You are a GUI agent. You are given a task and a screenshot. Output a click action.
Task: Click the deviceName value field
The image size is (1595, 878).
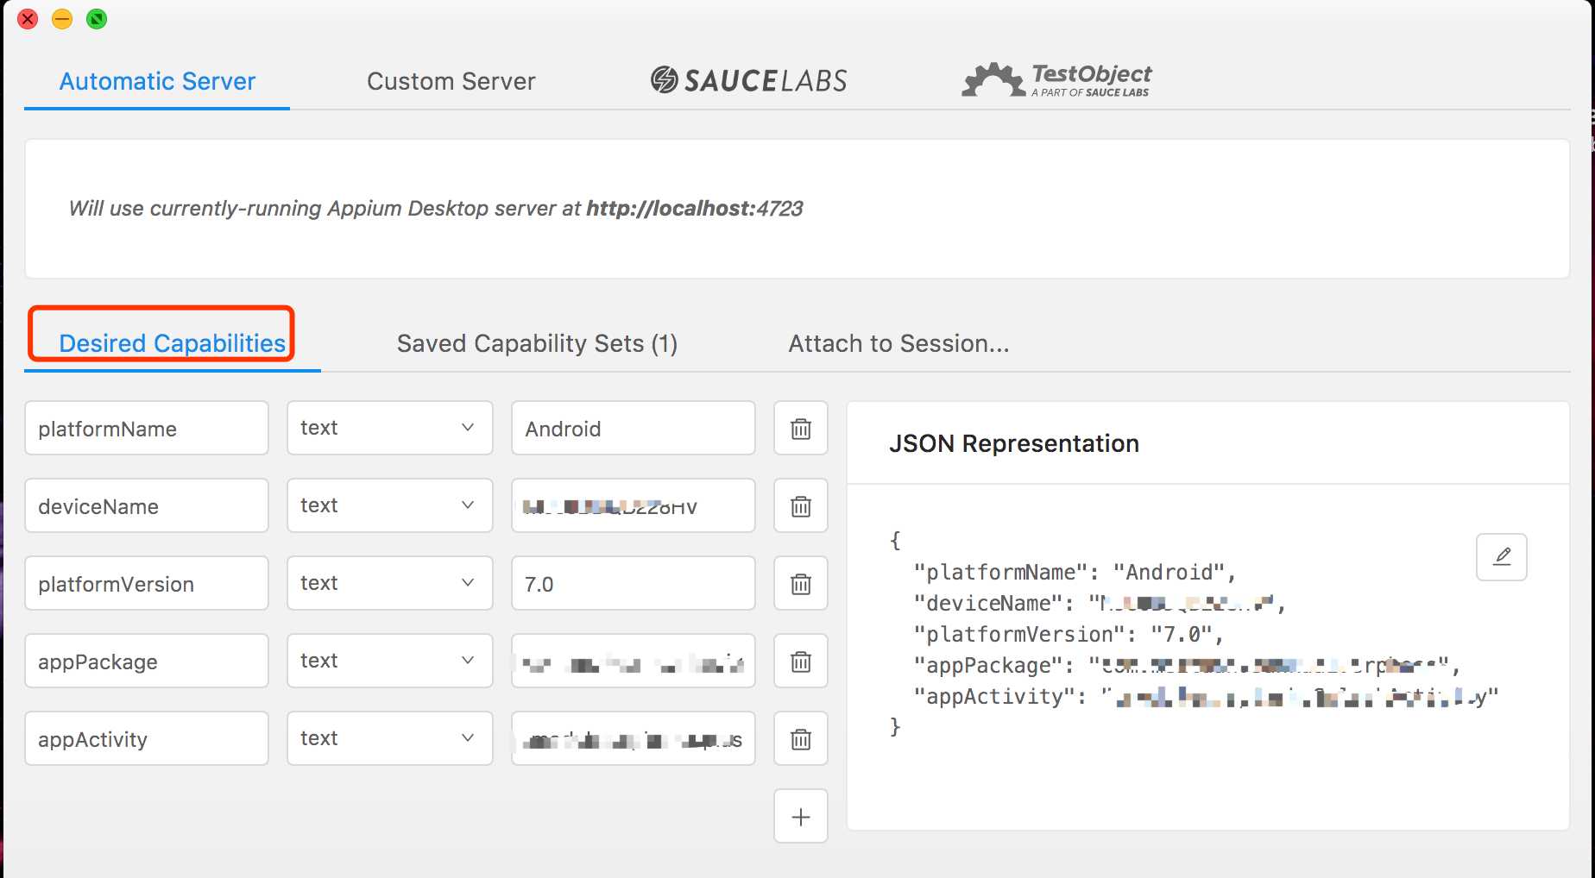click(x=634, y=505)
